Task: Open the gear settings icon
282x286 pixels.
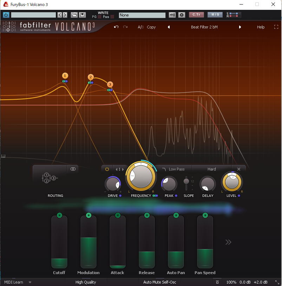Action: coord(182,15)
